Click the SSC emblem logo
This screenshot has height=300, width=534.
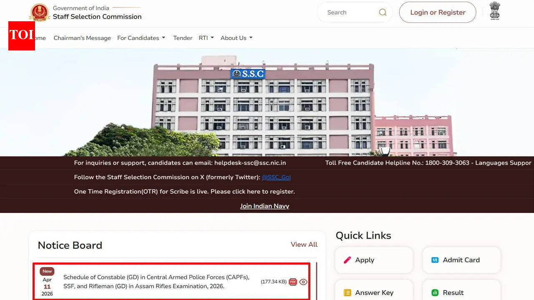(39, 12)
